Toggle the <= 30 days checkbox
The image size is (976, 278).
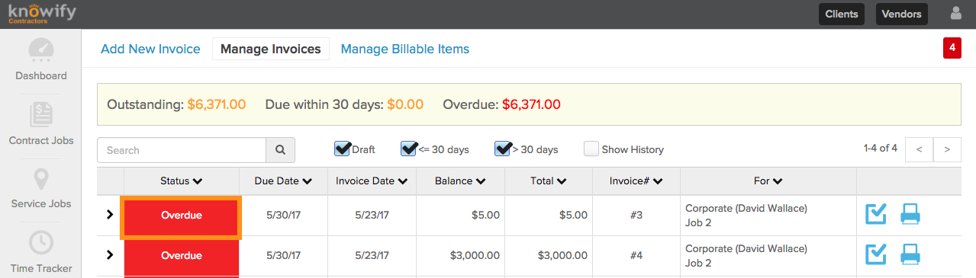click(x=409, y=149)
